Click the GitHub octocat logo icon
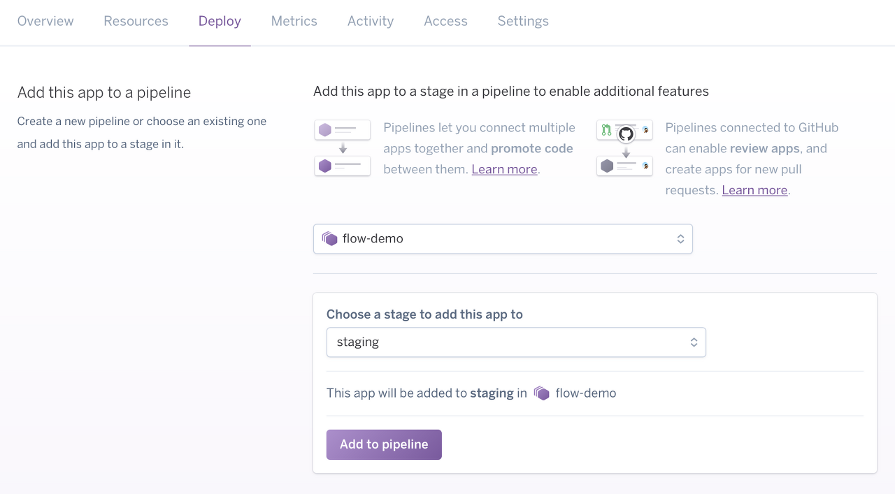Screen dimensions: 895x494 [x=626, y=133]
